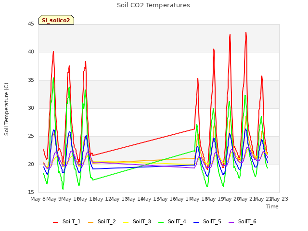Click the May 8 x-axis tick label
The image size is (308, 231).
(x=38, y=199)
